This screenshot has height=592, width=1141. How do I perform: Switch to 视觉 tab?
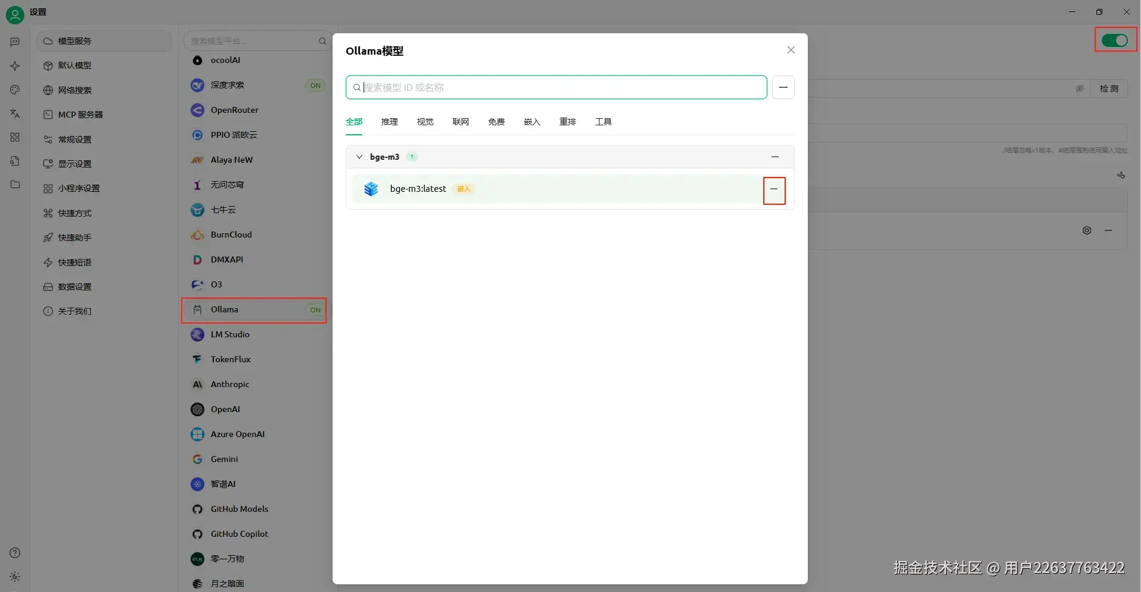pos(425,122)
